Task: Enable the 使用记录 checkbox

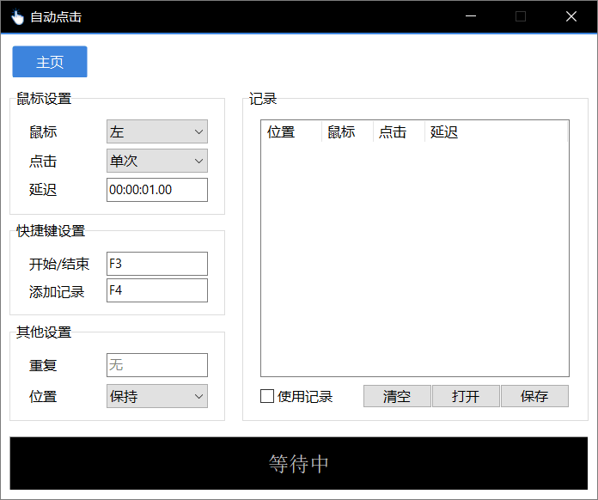Action: click(x=267, y=396)
